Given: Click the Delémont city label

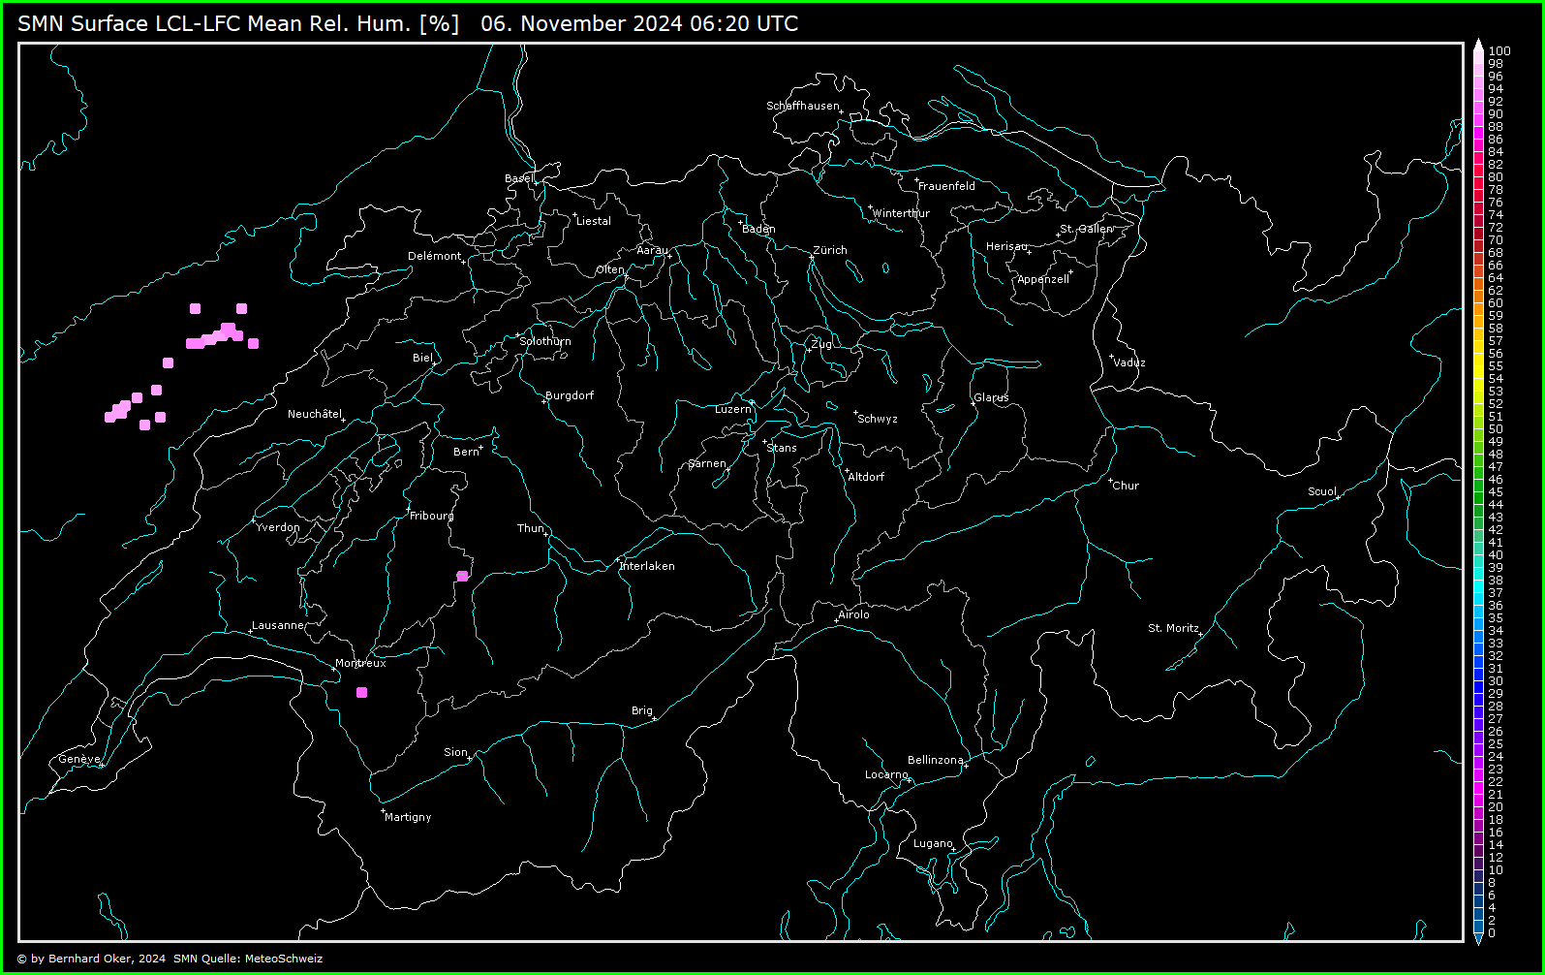Looking at the screenshot, I should [434, 256].
